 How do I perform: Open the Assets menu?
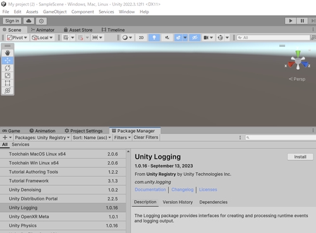pyautogui.click(x=32, y=12)
